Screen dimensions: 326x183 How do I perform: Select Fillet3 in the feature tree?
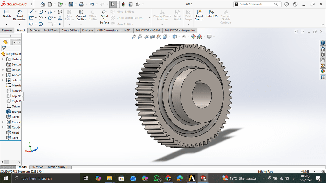pyautogui.click(x=15, y=138)
